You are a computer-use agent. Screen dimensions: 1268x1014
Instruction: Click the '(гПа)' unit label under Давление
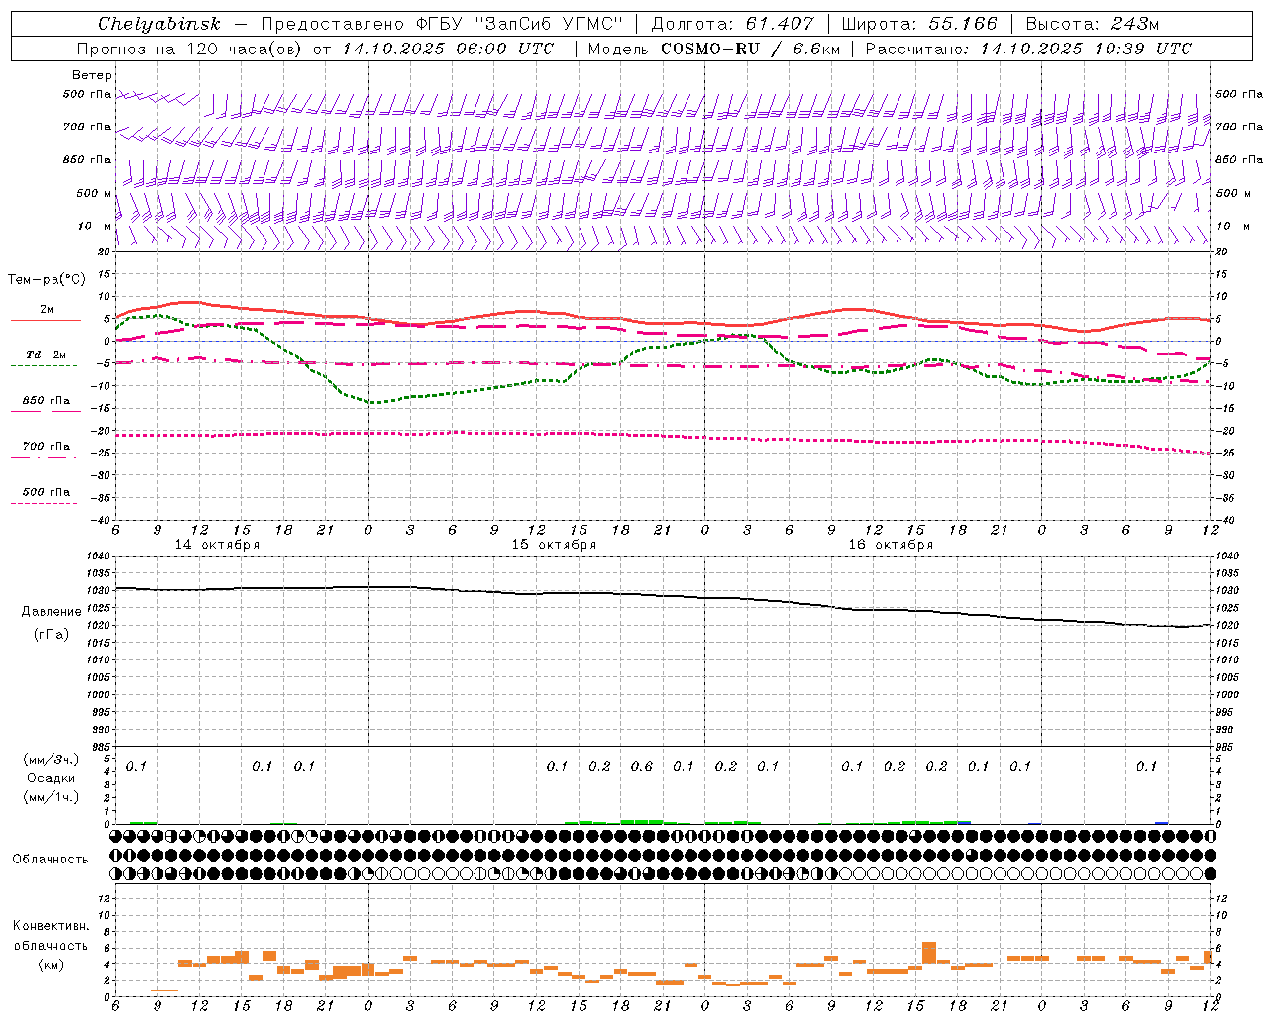pos(52,635)
